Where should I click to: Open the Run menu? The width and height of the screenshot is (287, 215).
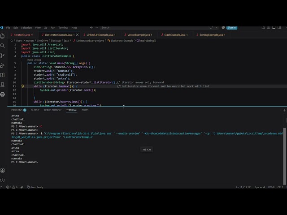point(53,28)
